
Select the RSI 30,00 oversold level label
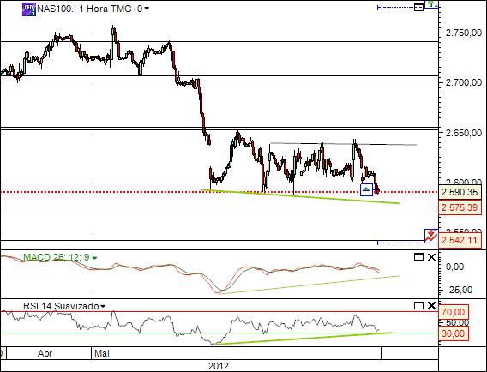[x=453, y=333]
